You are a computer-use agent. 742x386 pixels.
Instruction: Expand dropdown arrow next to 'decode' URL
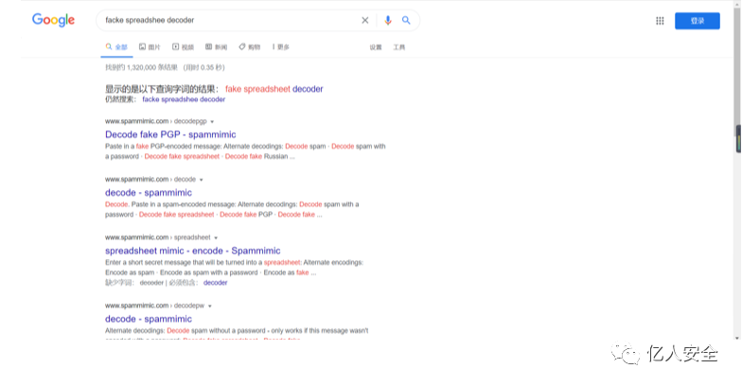tap(201, 180)
